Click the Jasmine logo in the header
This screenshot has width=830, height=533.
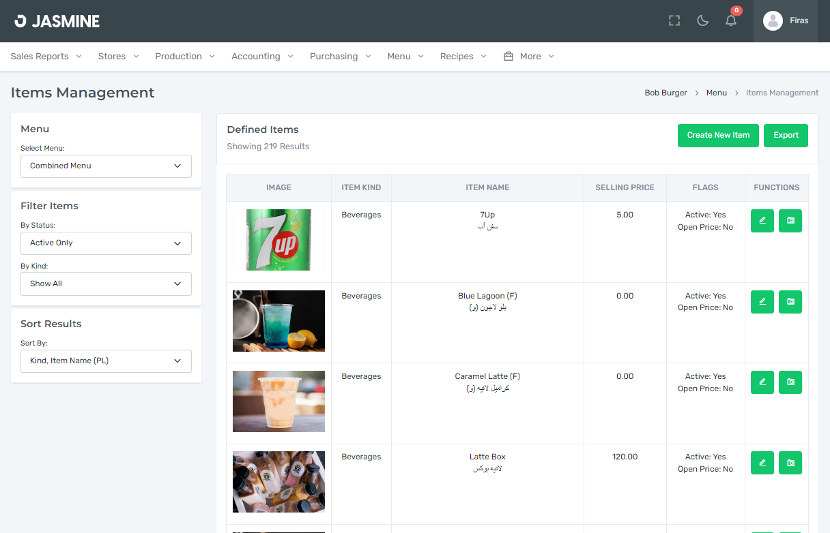click(x=57, y=20)
